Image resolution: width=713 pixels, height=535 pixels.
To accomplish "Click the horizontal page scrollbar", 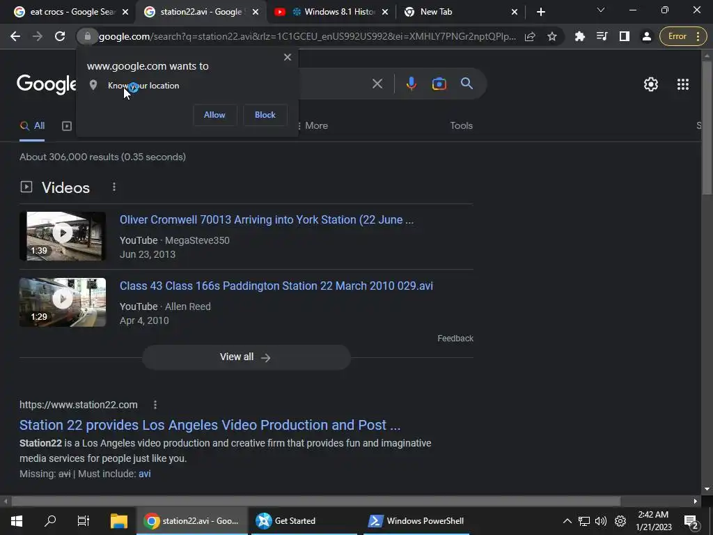I will (x=315, y=502).
